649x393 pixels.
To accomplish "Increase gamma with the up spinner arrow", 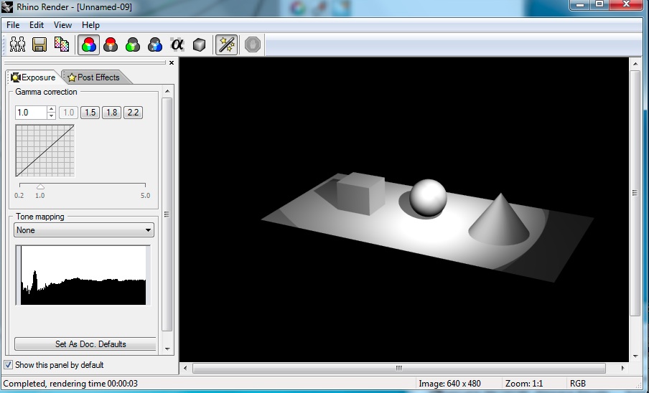I will [x=51, y=109].
